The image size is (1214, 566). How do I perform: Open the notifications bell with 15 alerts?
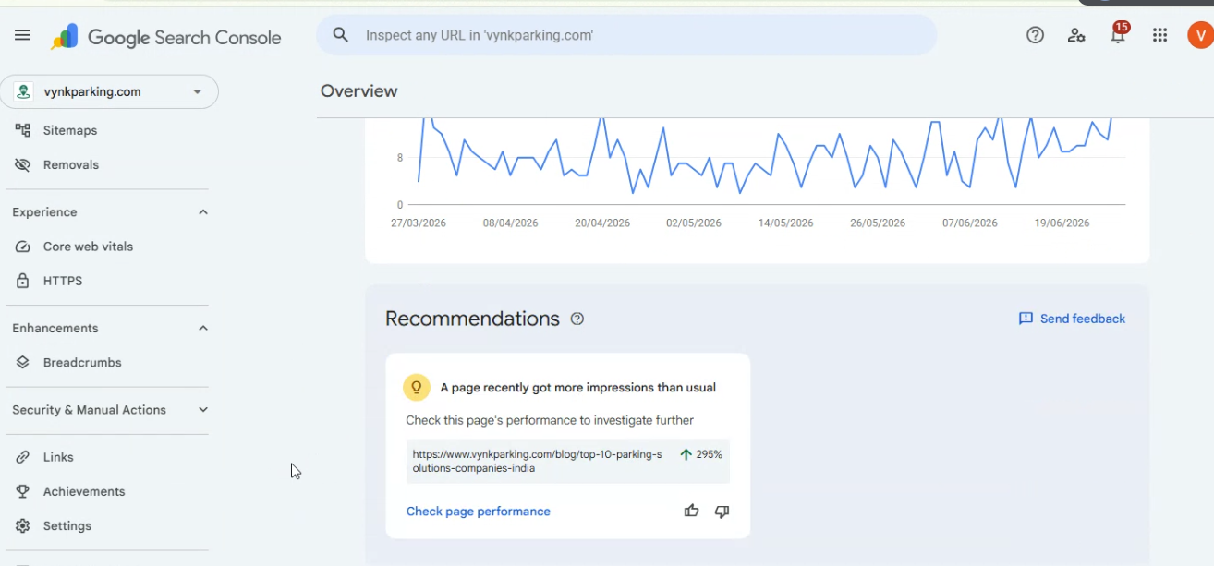1118,34
